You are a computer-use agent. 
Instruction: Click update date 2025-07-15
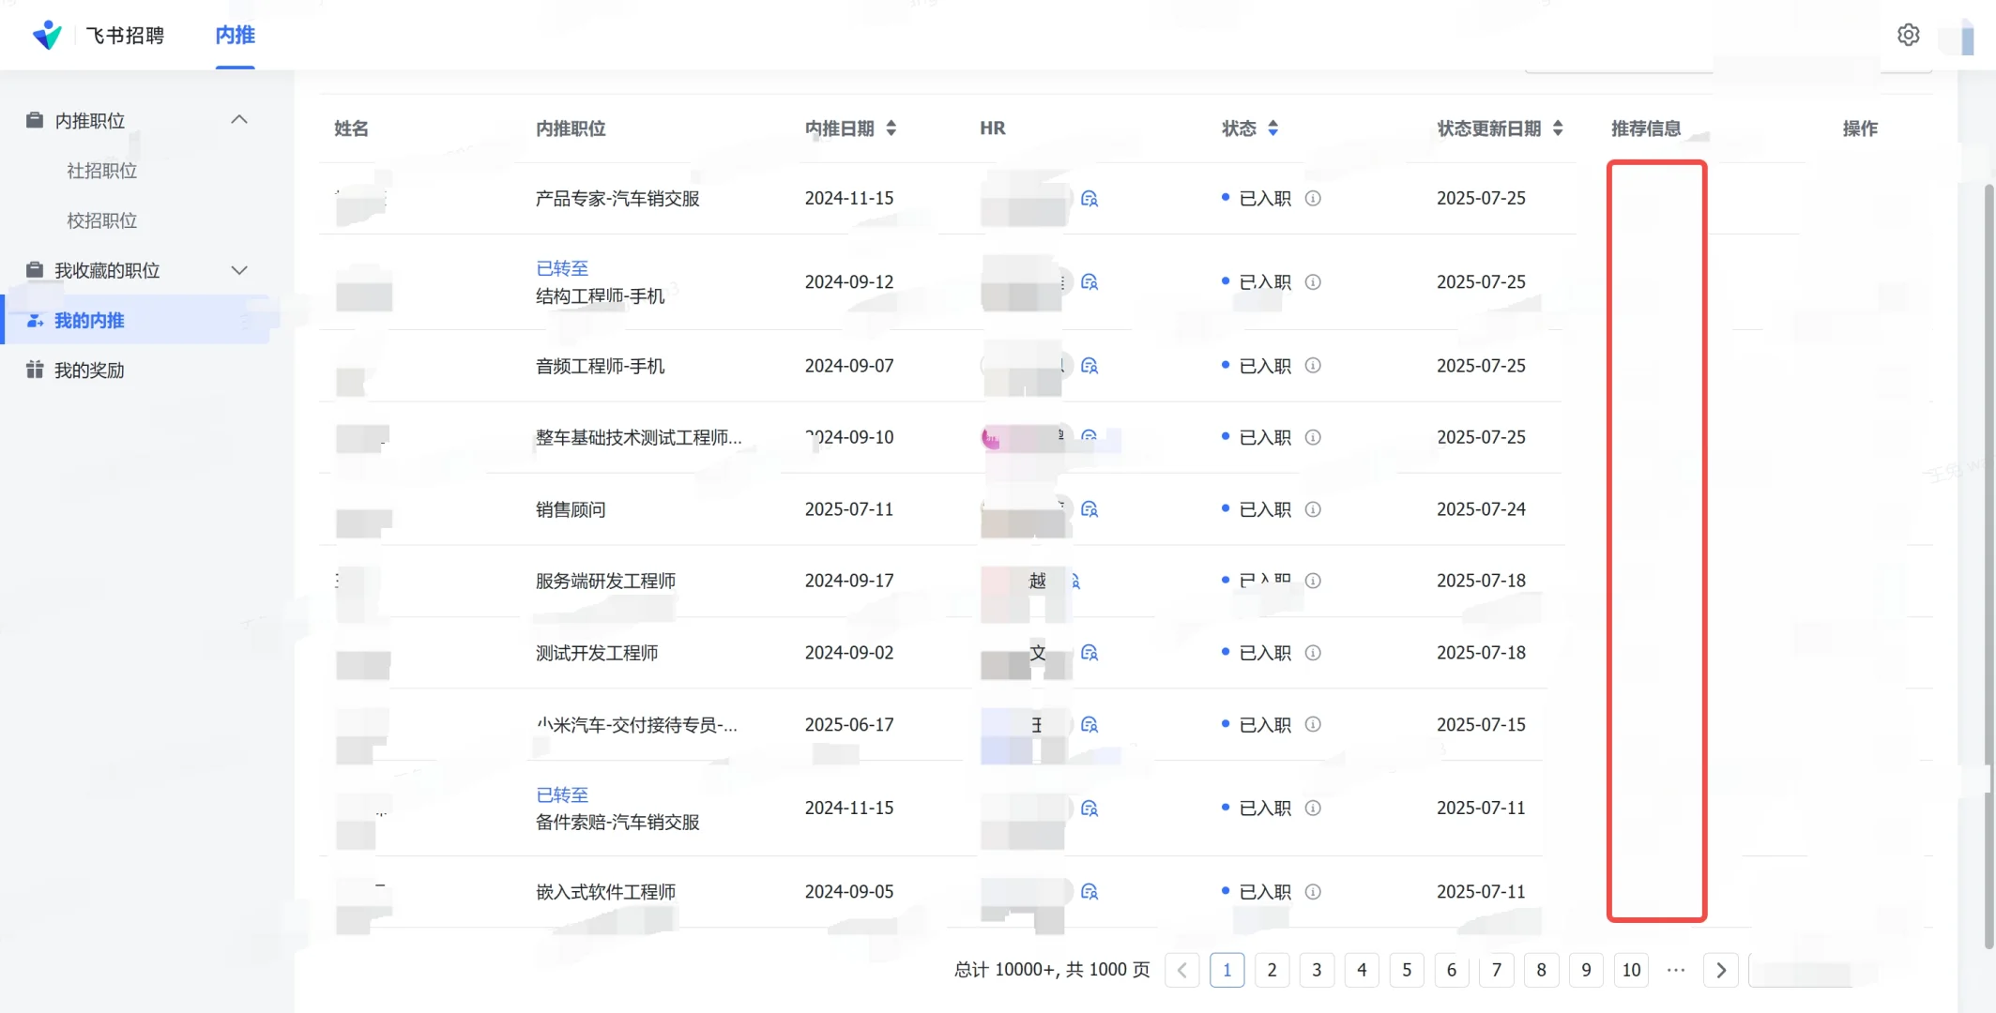point(1481,725)
